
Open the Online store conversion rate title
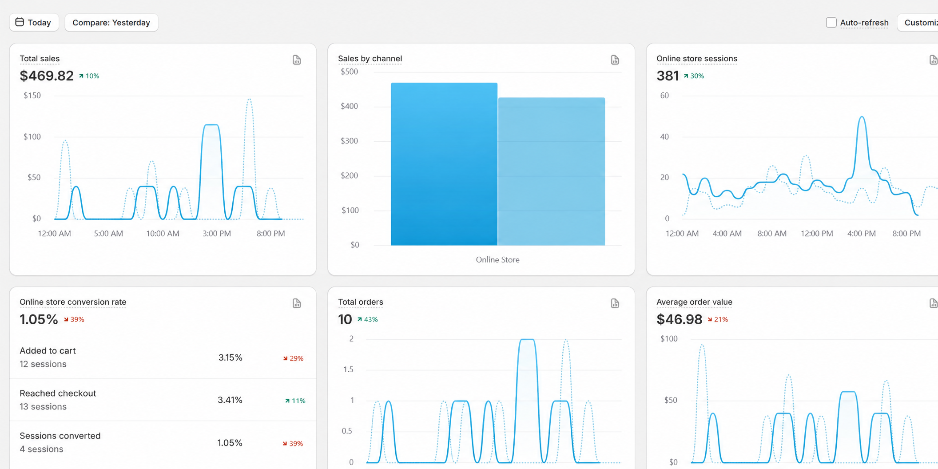[73, 302]
